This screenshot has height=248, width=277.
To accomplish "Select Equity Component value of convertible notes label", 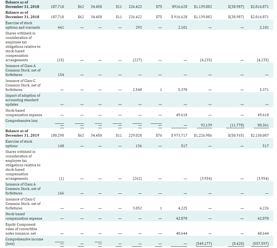I will point(21,229).
